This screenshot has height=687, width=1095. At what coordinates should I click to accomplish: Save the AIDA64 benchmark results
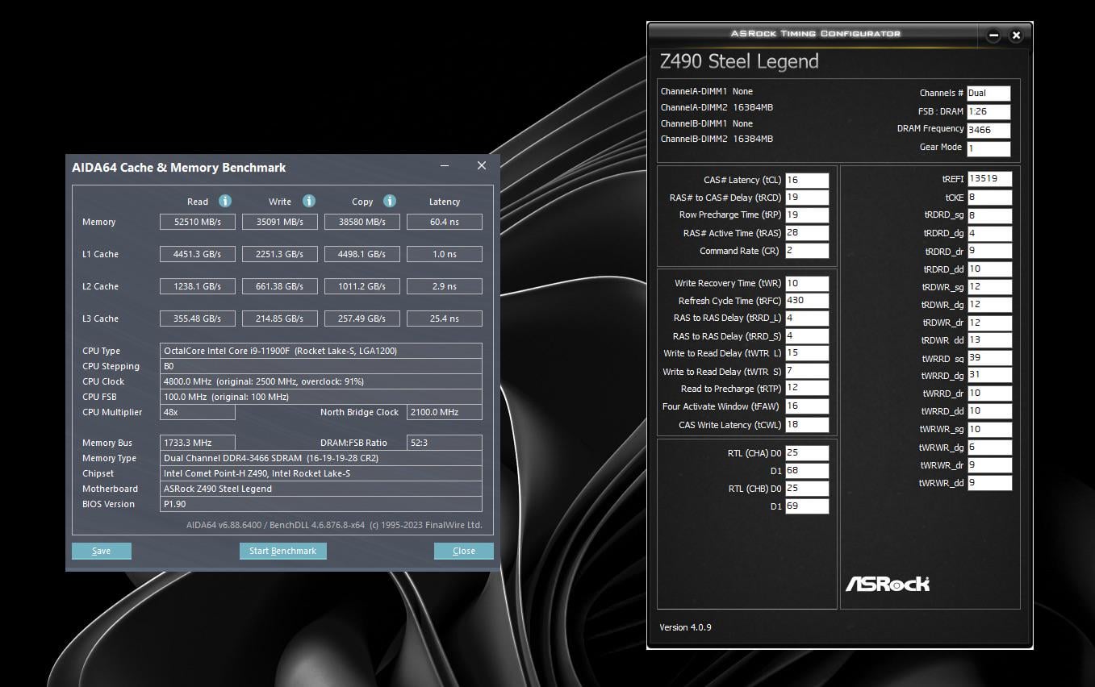(x=102, y=551)
